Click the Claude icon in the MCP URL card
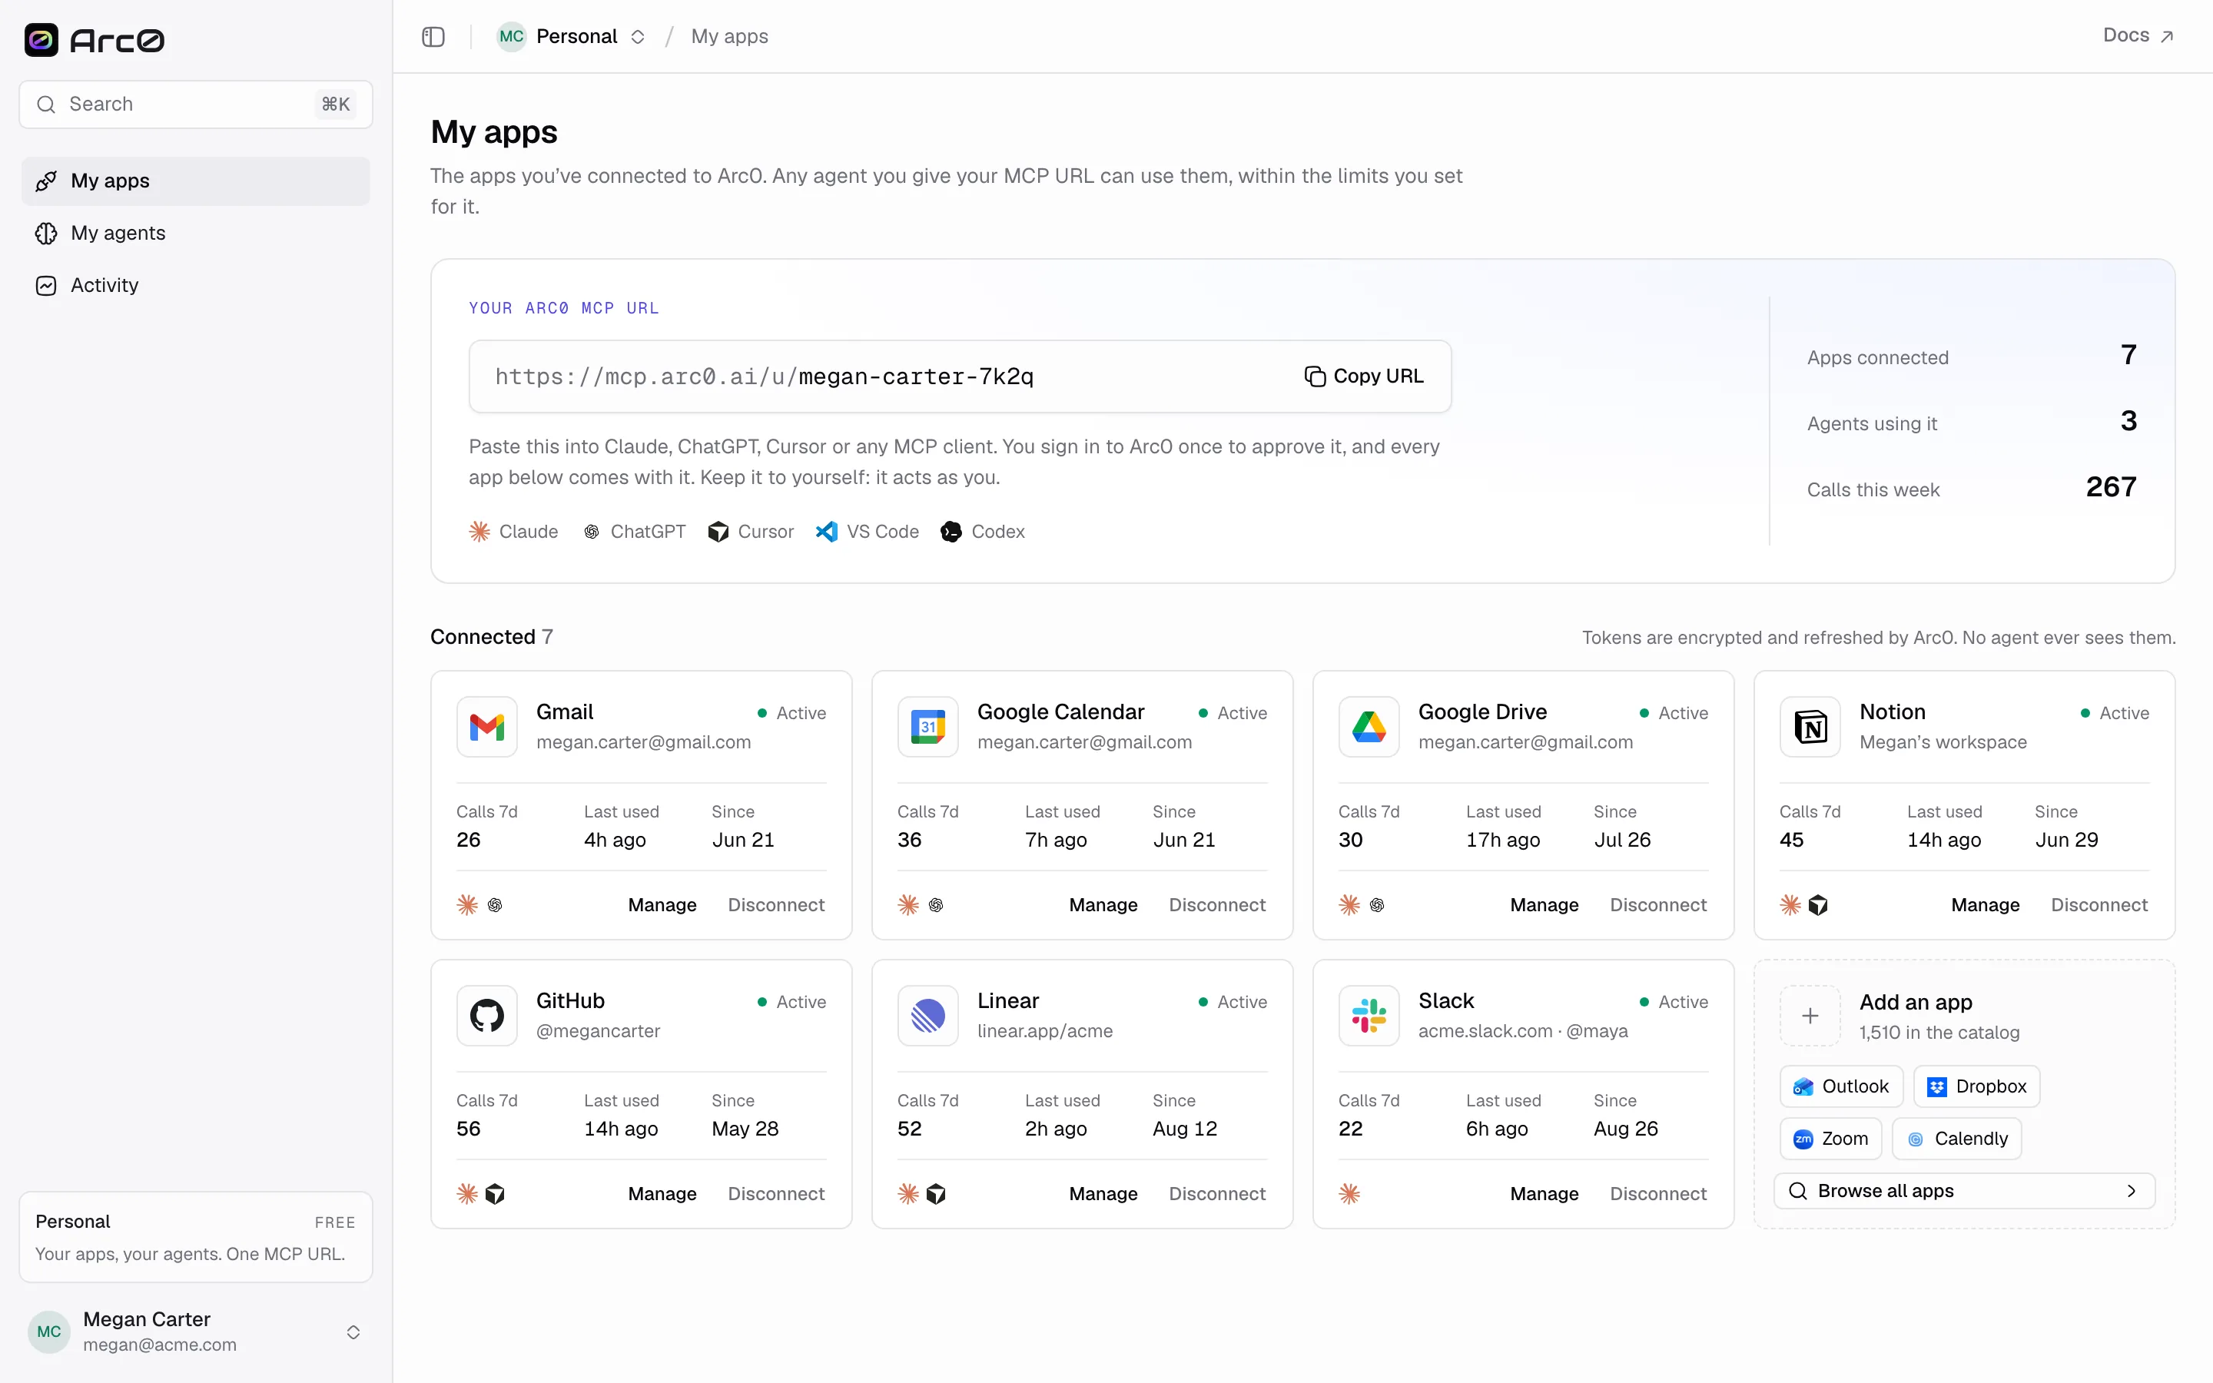 [x=479, y=532]
